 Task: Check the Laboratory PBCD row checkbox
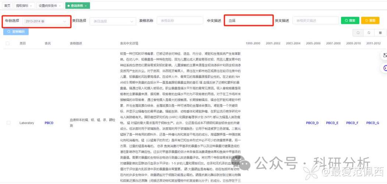[8, 123]
